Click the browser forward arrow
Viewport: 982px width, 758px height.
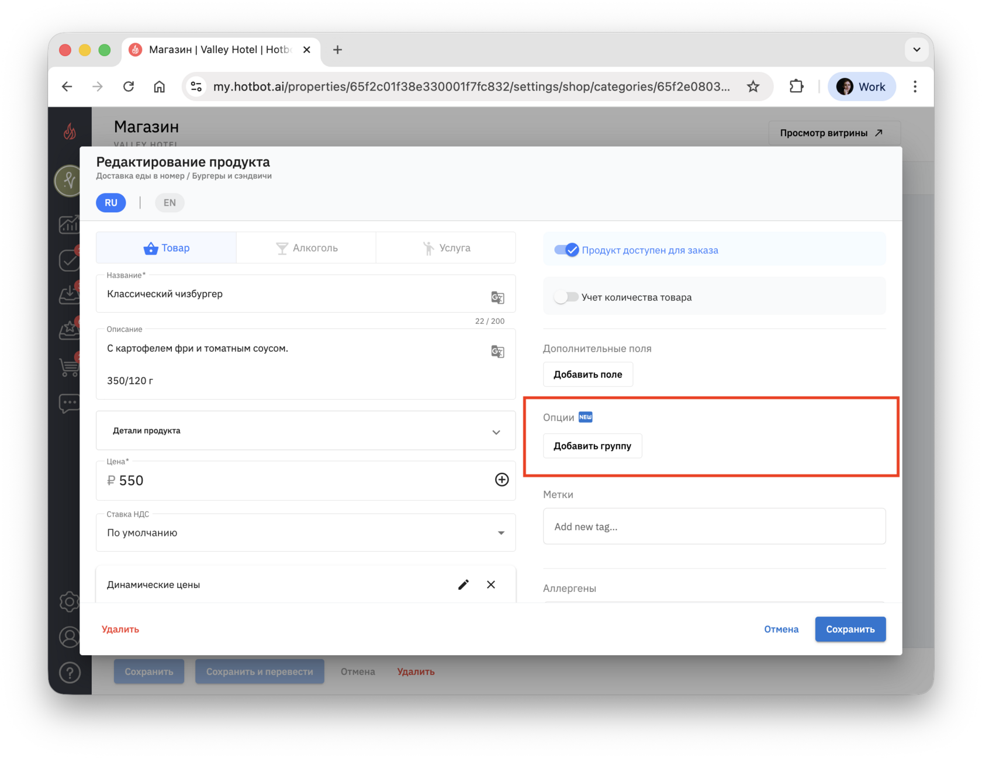point(98,86)
